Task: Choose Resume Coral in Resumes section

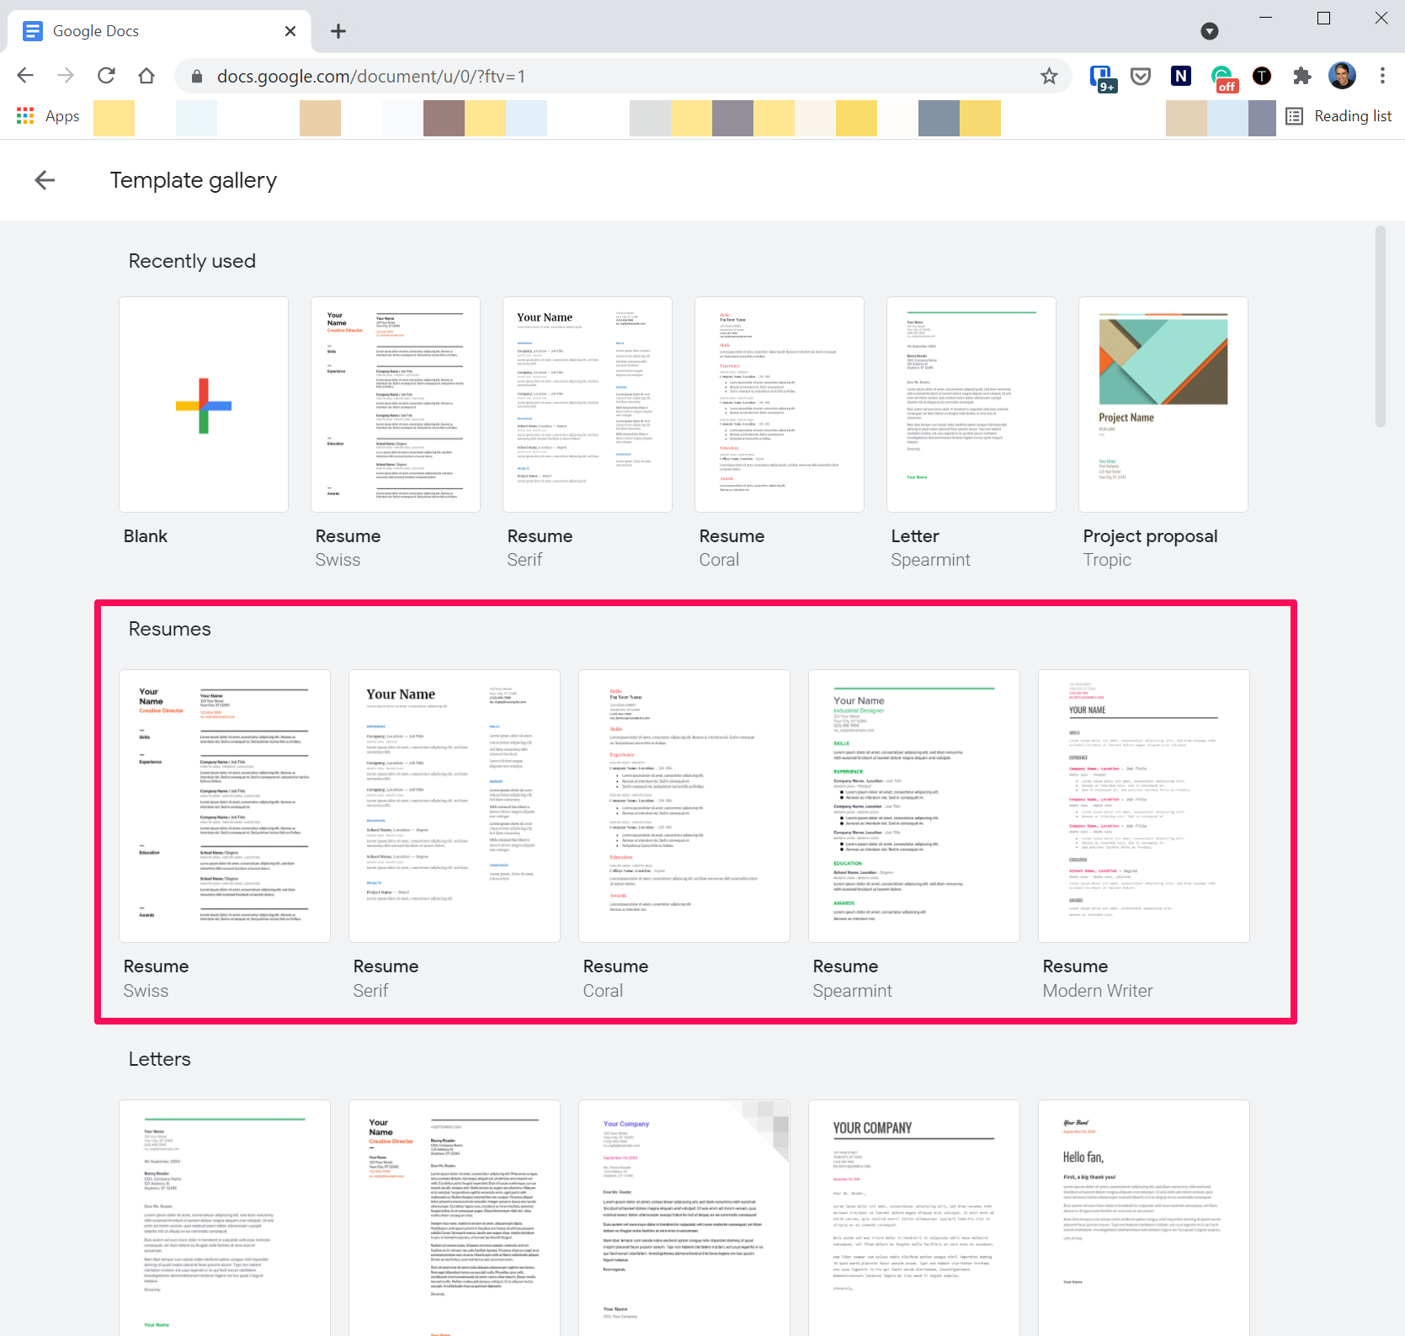Action: tap(684, 806)
